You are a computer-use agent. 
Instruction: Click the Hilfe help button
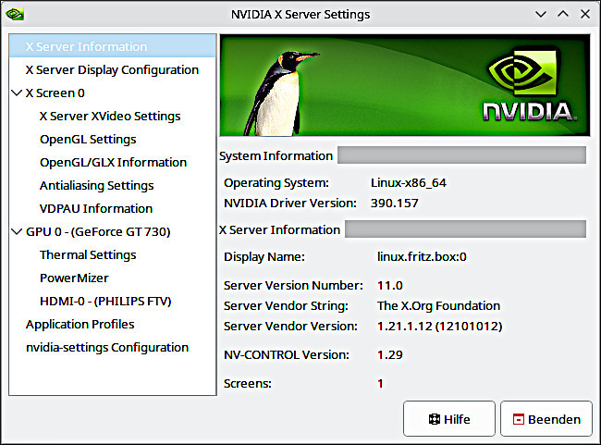pos(449,419)
